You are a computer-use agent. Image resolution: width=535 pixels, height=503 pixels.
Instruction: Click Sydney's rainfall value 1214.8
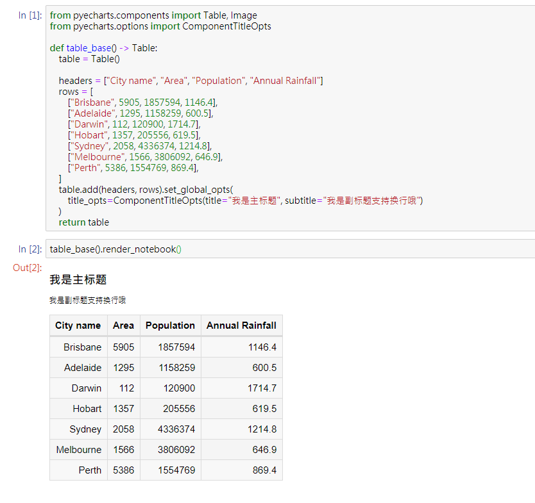pyautogui.click(x=264, y=429)
